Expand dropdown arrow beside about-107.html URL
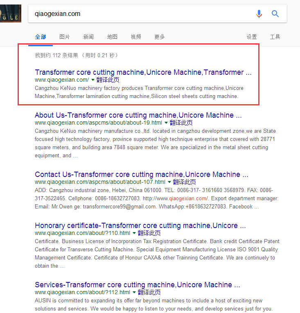The image size is (300, 313). point(169,182)
